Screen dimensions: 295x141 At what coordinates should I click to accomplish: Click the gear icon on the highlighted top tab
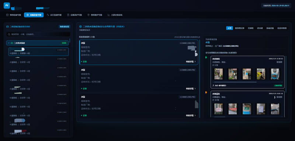pyautogui.click(x=27, y=15)
